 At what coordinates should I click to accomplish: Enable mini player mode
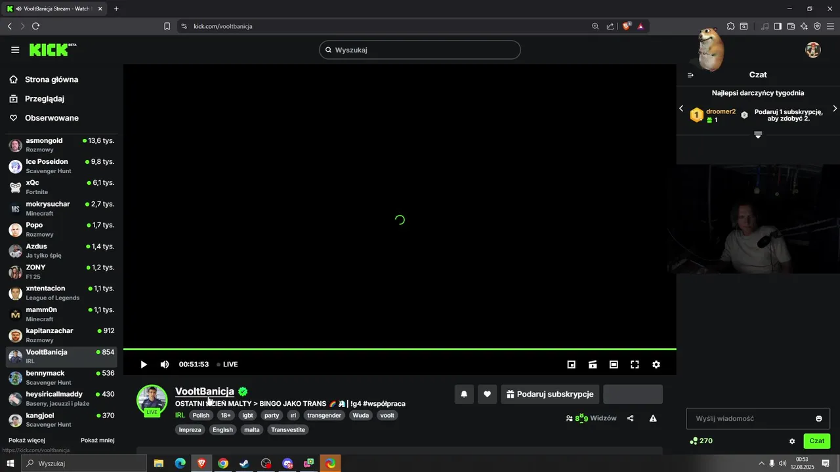point(572,364)
